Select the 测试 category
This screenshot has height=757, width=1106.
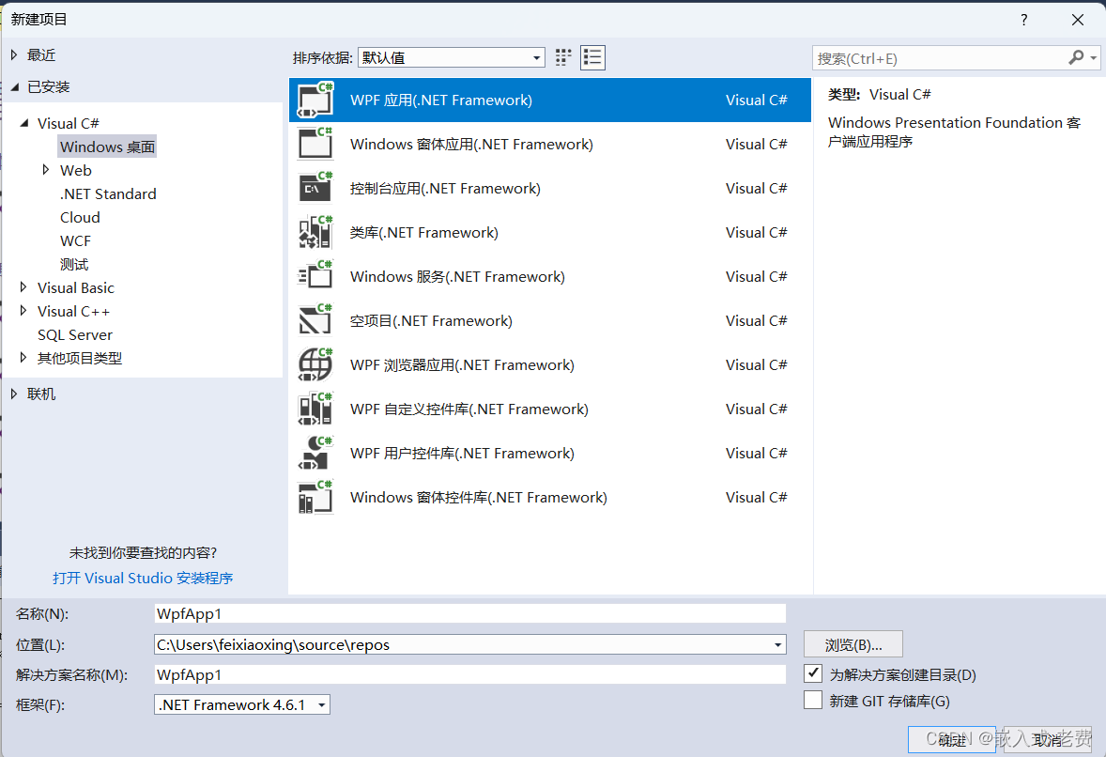(x=74, y=265)
